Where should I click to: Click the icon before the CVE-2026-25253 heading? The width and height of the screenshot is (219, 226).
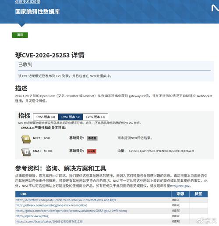point(18,55)
